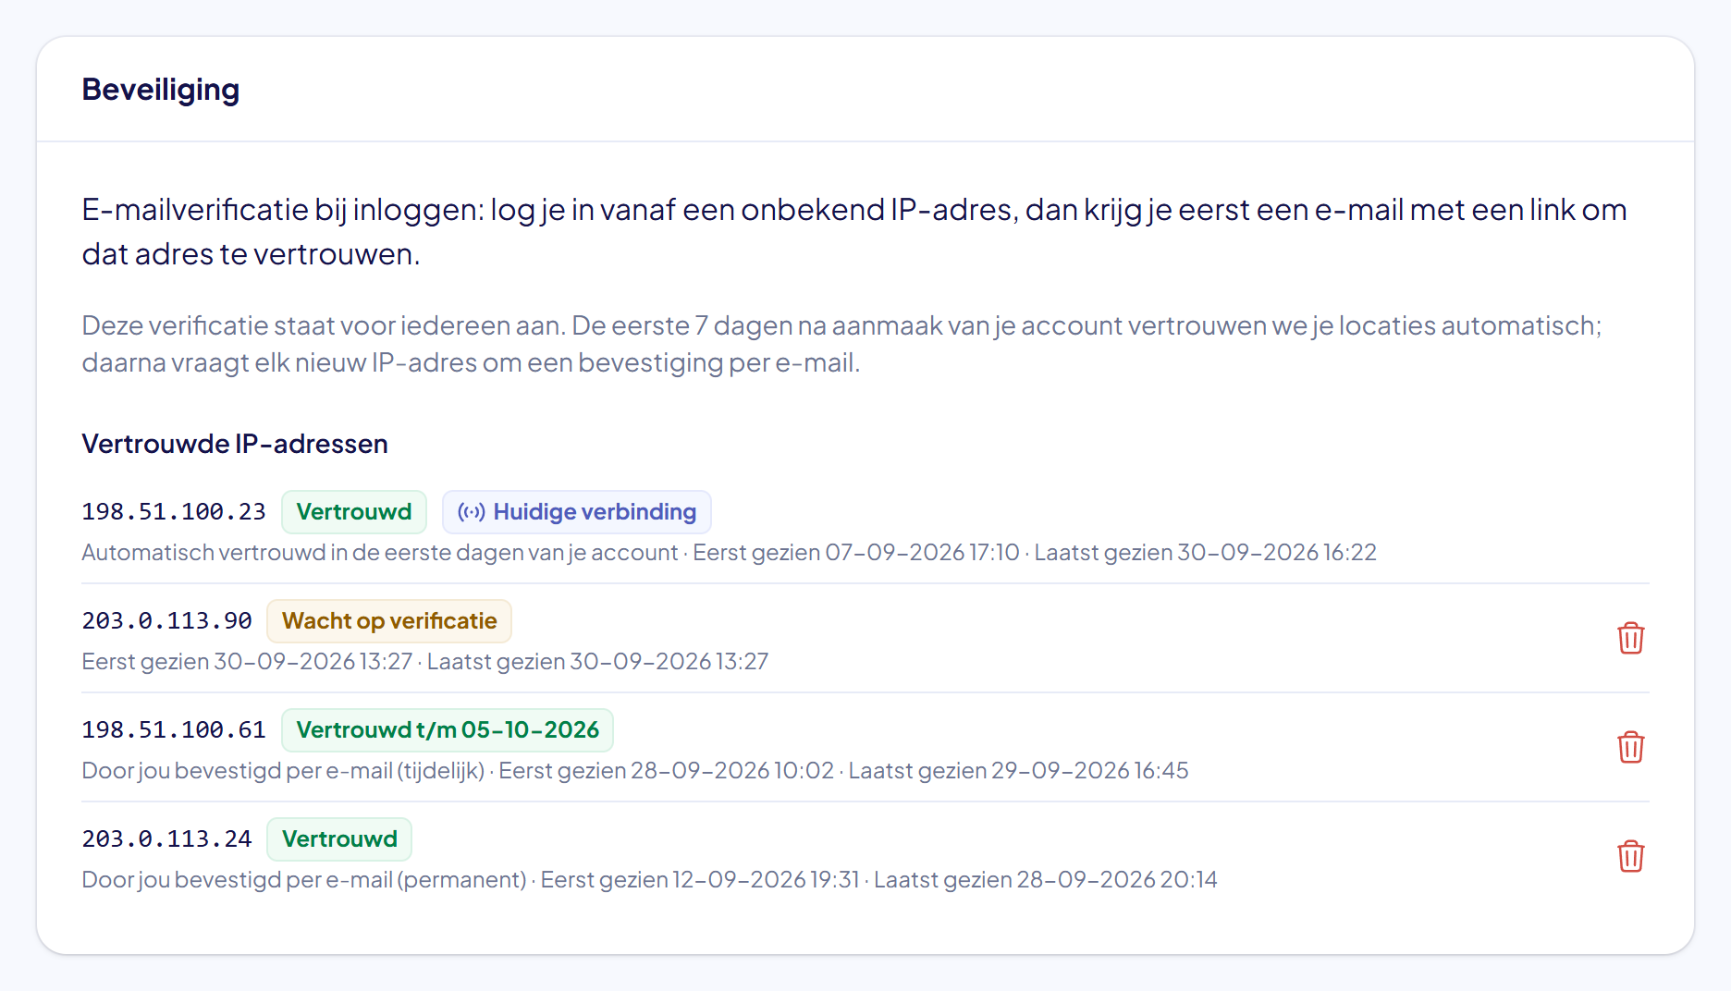Click the Eerst gezien 30-09-2026 13:27 line
The height and width of the screenshot is (991, 1731).
point(425,662)
